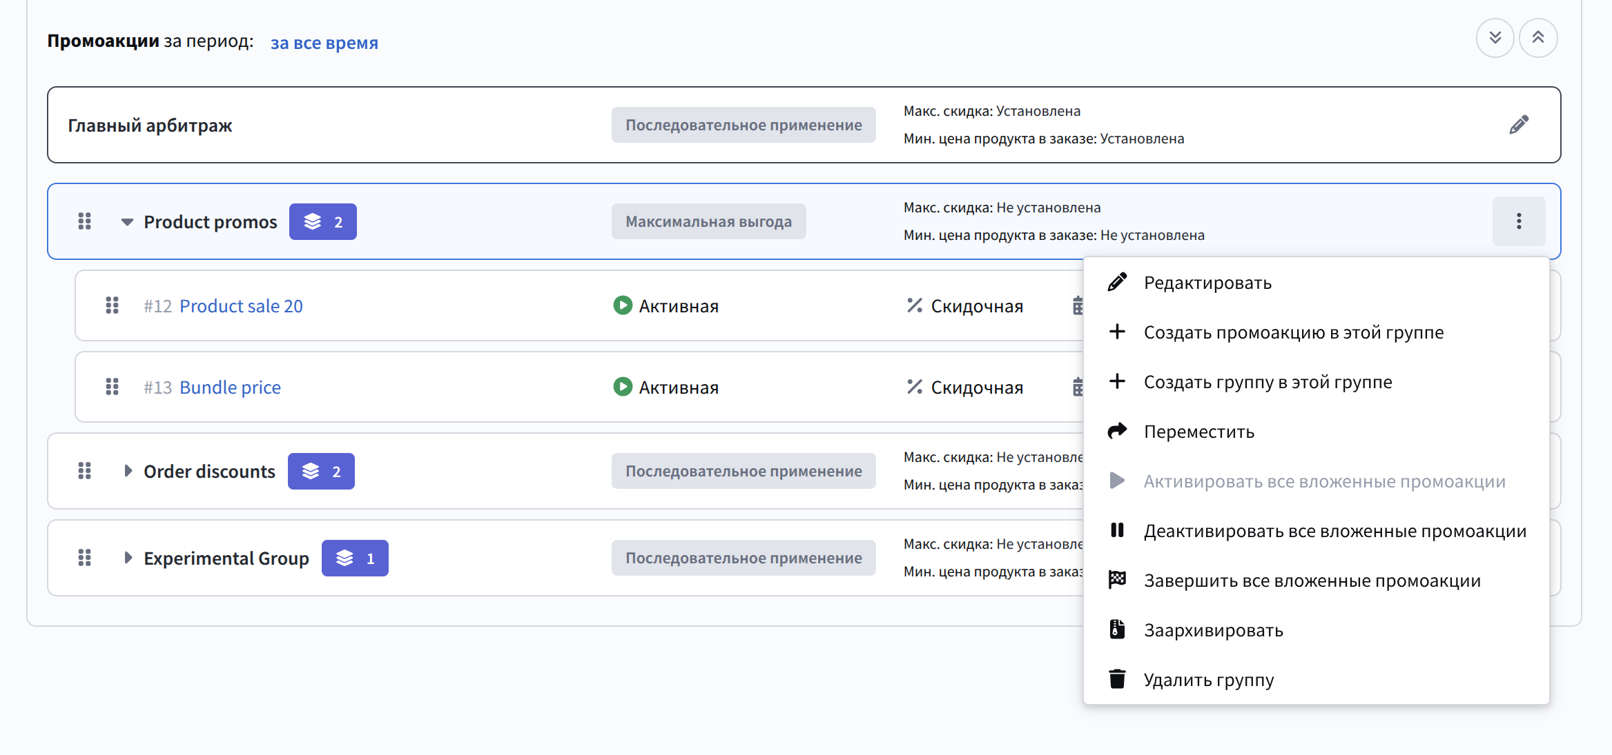The image size is (1612, 755).
Task: Click Максимальная выгода badge on Product promos
Action: (708, 221)
